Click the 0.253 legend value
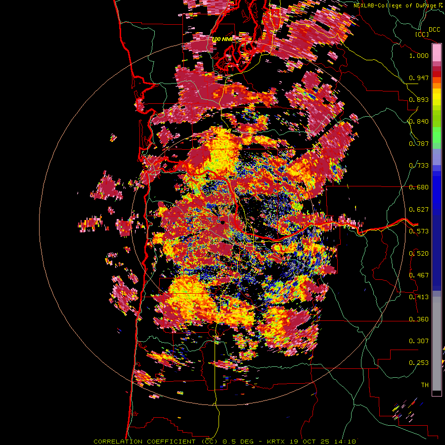The image size is (445, 445). tap(419, 363)
